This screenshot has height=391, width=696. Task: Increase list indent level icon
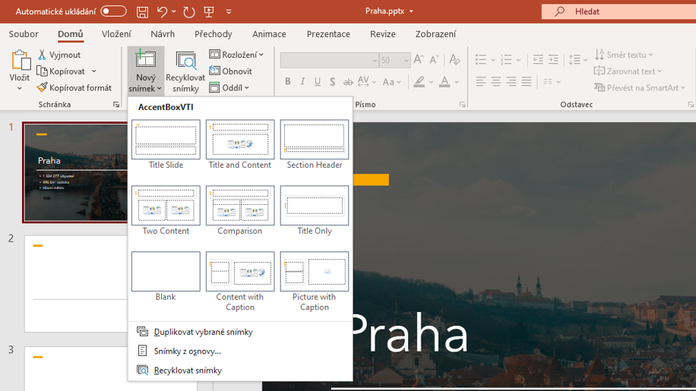(x=553, y=59)
